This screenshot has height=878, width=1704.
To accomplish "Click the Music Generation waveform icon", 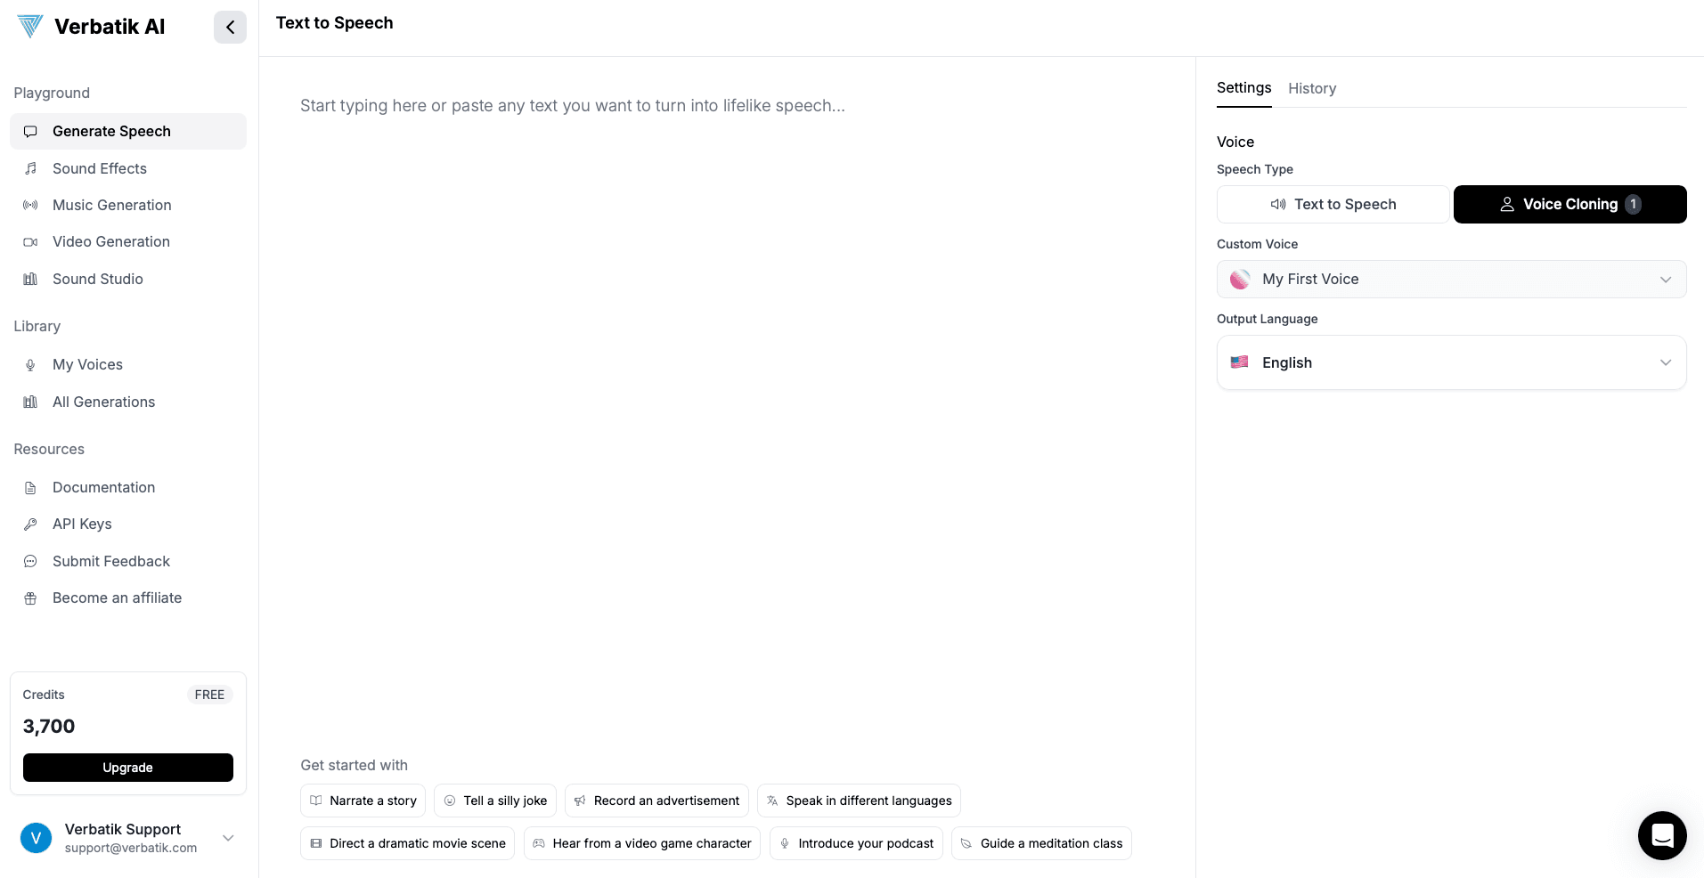I will click(30, 205).
